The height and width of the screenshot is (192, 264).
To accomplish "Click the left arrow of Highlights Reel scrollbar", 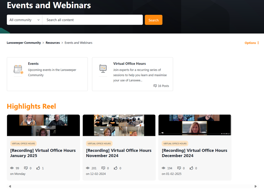I will (10, 186).
